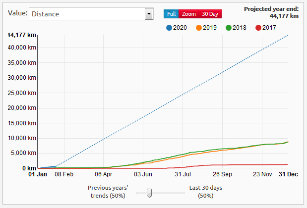
Task: Click the trend weighting slider handle
Action: pos(149,193)
